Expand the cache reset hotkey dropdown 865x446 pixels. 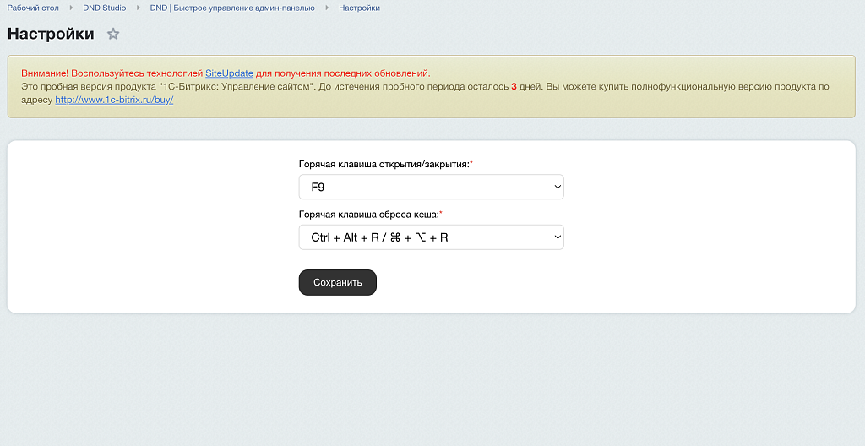coord(431,237)
